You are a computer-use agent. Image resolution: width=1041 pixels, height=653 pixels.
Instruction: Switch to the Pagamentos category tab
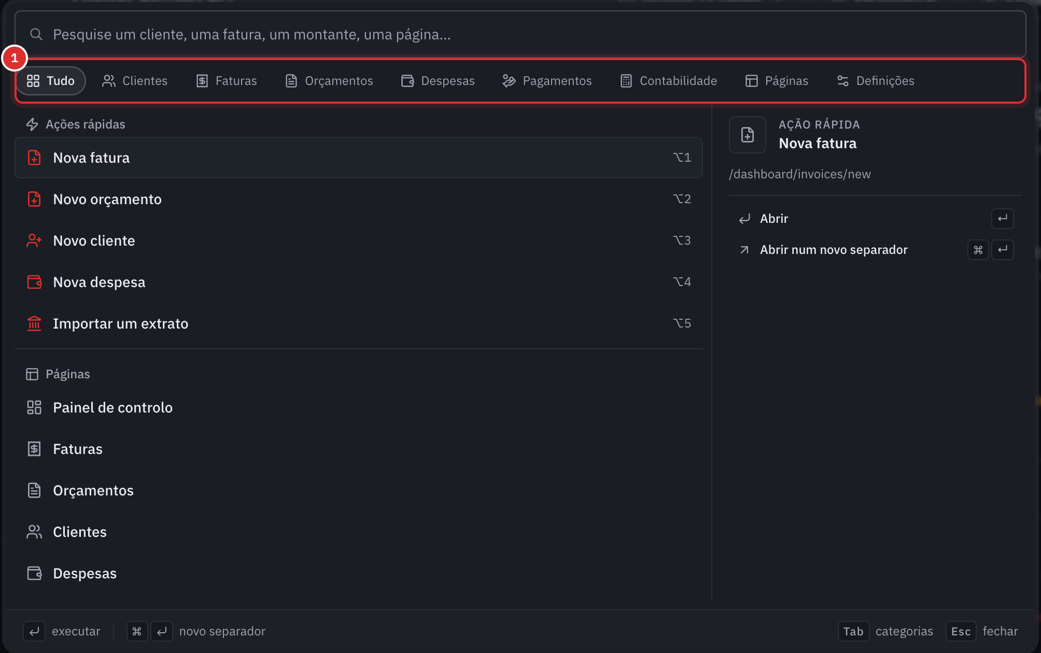(x=547, y=81)
